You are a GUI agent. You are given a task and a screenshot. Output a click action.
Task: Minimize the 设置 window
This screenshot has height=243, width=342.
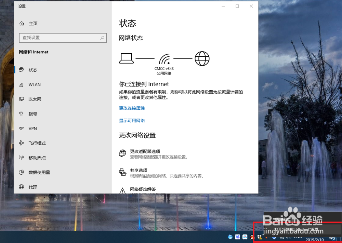(x=223, y=6)
